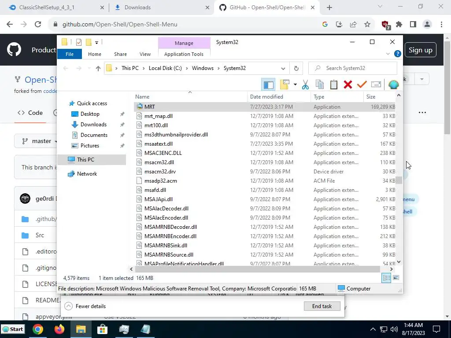Viewport: 451px width, 338px height.
Task: Open the Start menu button
Action: pos(13,329)
